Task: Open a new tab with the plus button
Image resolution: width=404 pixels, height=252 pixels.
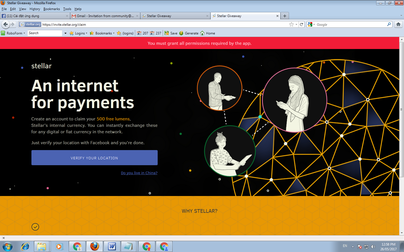Action: 285,16
